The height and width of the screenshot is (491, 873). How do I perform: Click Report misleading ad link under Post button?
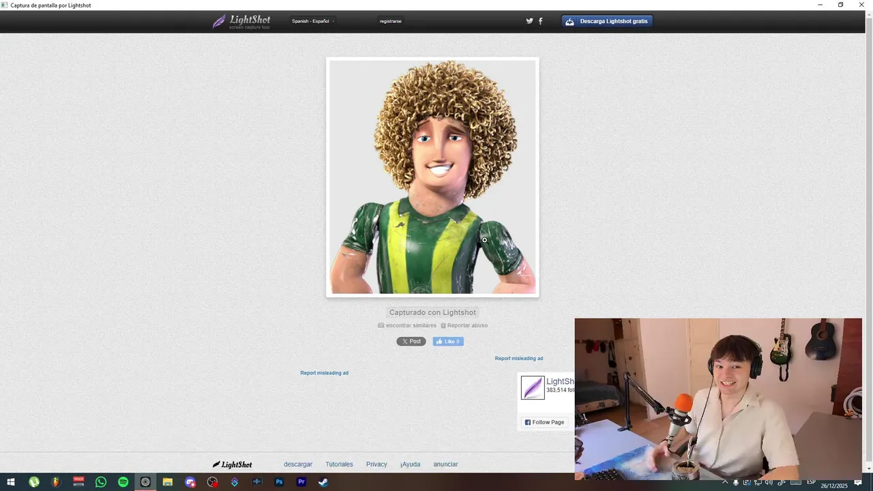[x=325, y=373]
